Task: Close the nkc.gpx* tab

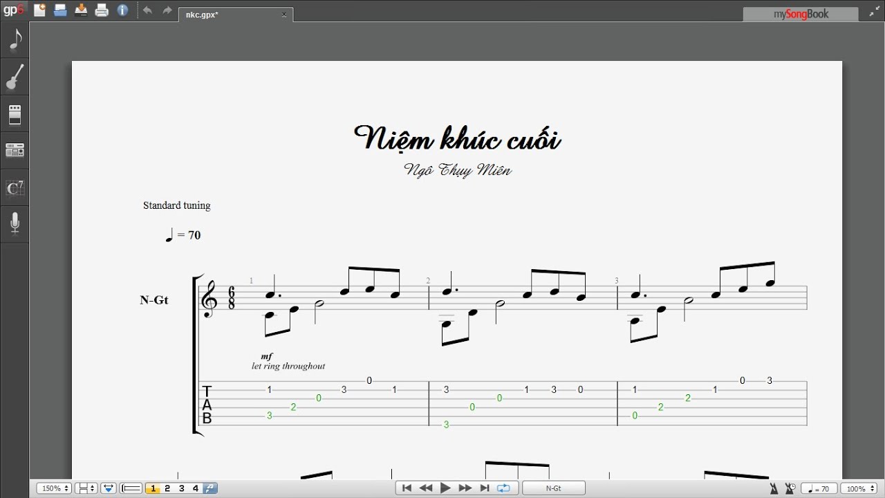Action: tap(284, 15)
